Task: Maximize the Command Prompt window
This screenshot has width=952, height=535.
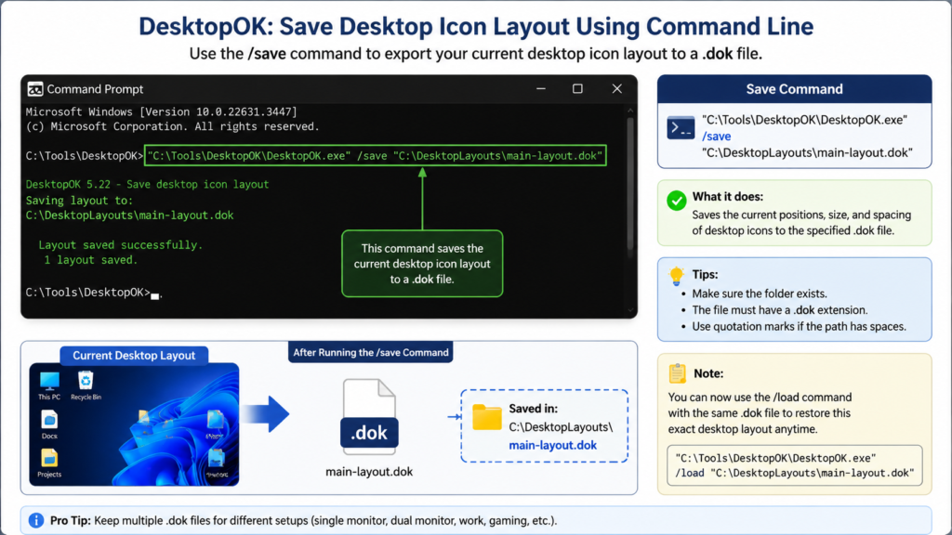Action: tap(577, 88)
